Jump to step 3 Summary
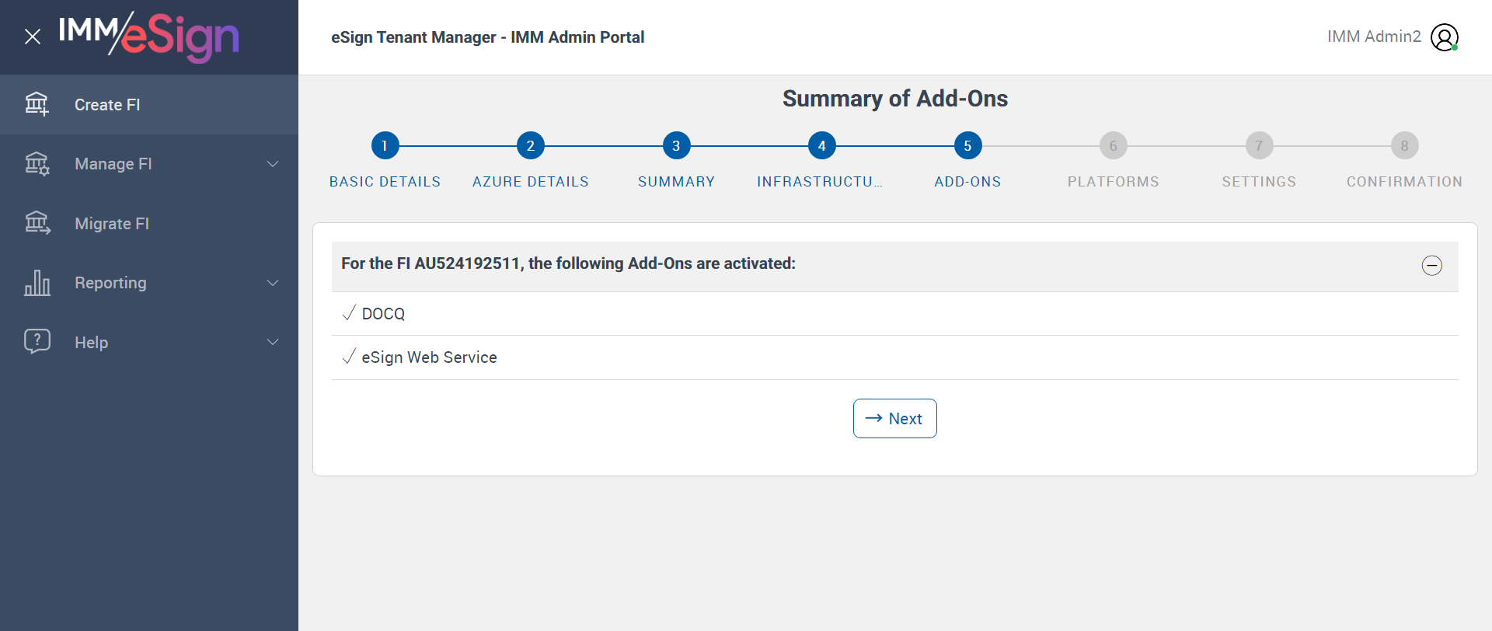 click(676, 145)
